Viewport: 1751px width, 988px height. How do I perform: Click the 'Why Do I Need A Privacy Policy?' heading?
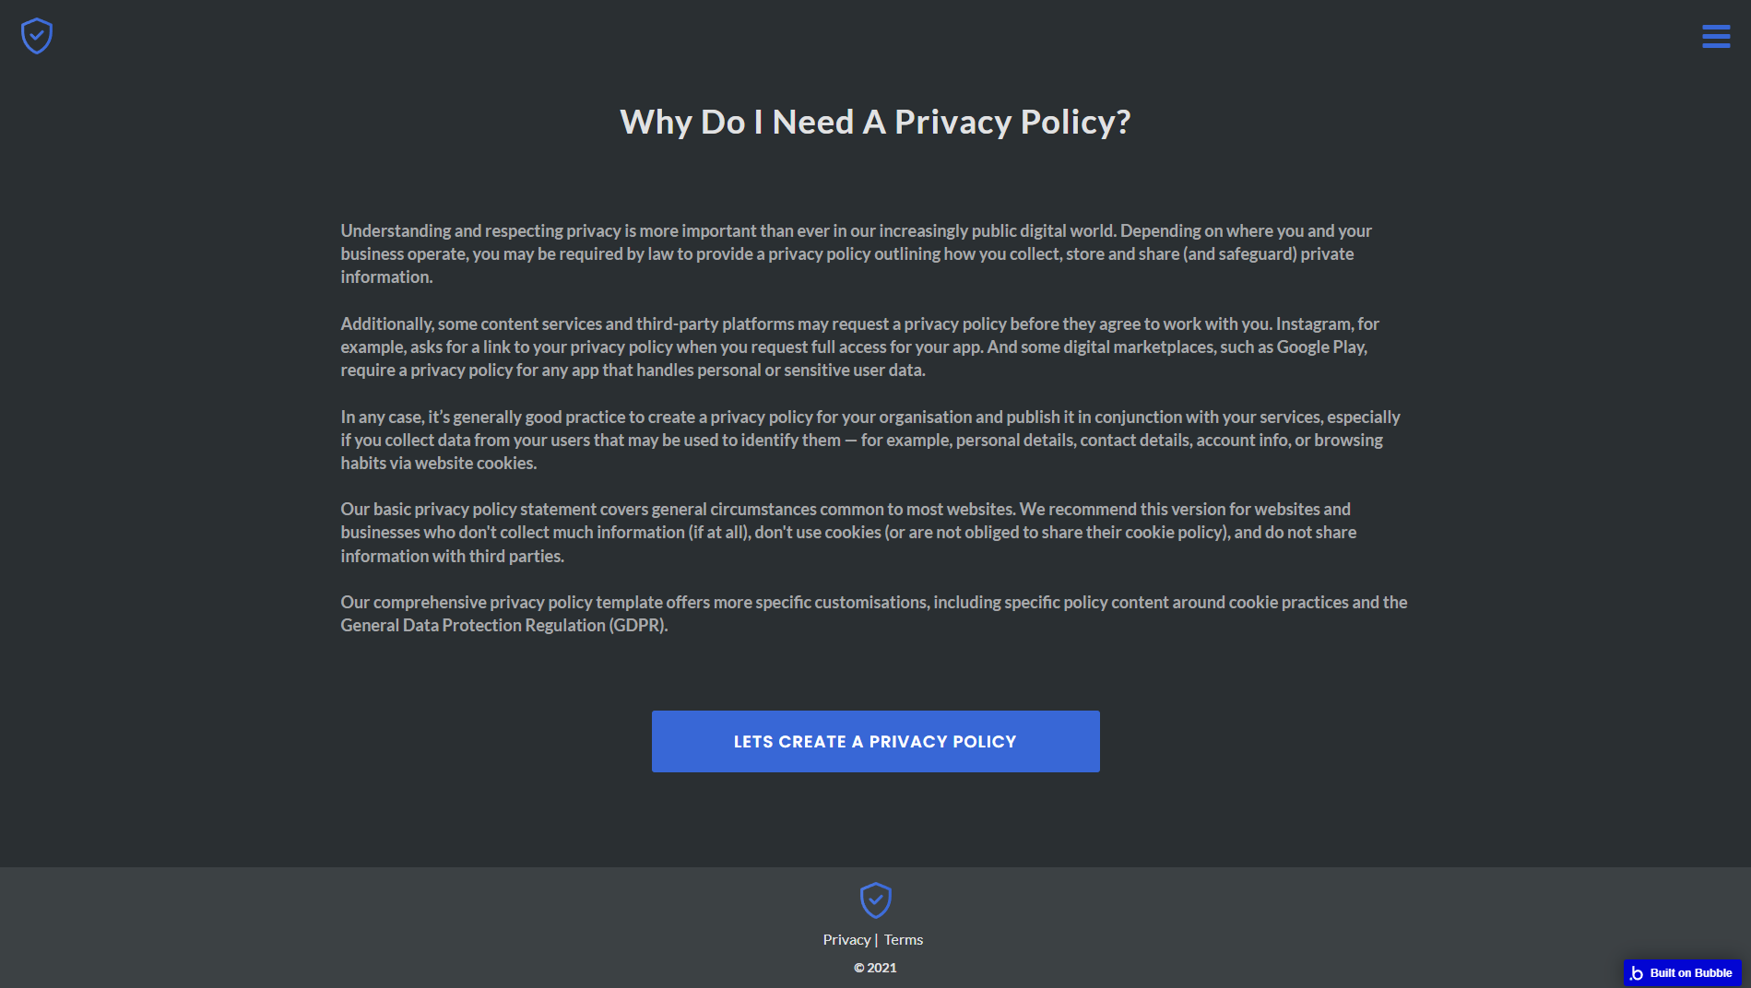[875, 122]
